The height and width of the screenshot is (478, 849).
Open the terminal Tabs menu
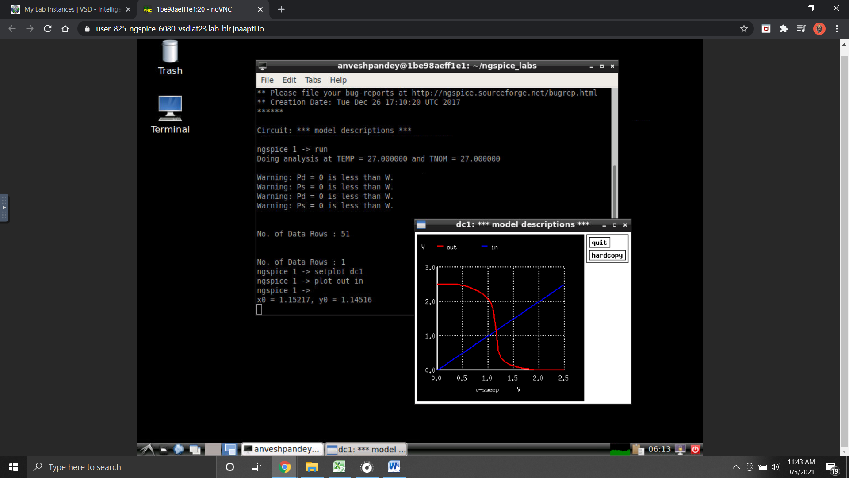[x=313, y=80]
